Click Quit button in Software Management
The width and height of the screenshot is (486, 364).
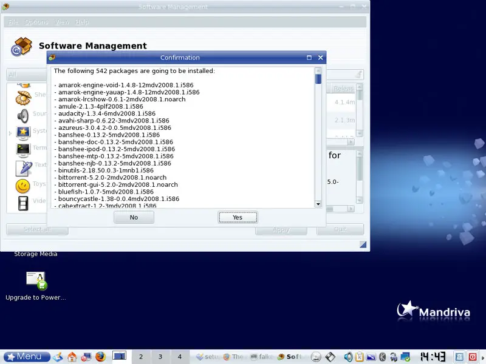pos(340,229)
